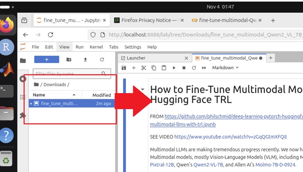
Task: Interrupt the kernel with stop icon
Action: pyautogui.click(x=184, y=68)
